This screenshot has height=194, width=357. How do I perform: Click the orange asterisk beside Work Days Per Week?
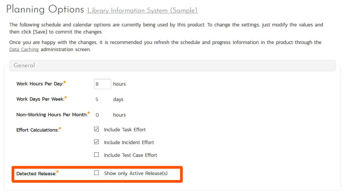[x=66, y=98]
